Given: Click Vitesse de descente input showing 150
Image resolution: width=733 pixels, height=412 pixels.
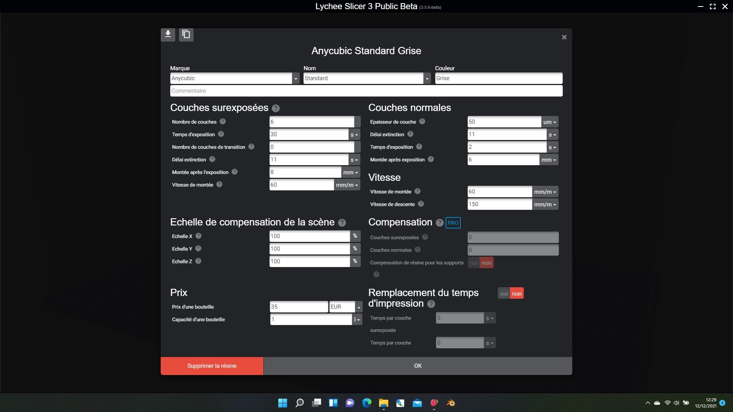Looking at the screenshot, I should 500,204.
